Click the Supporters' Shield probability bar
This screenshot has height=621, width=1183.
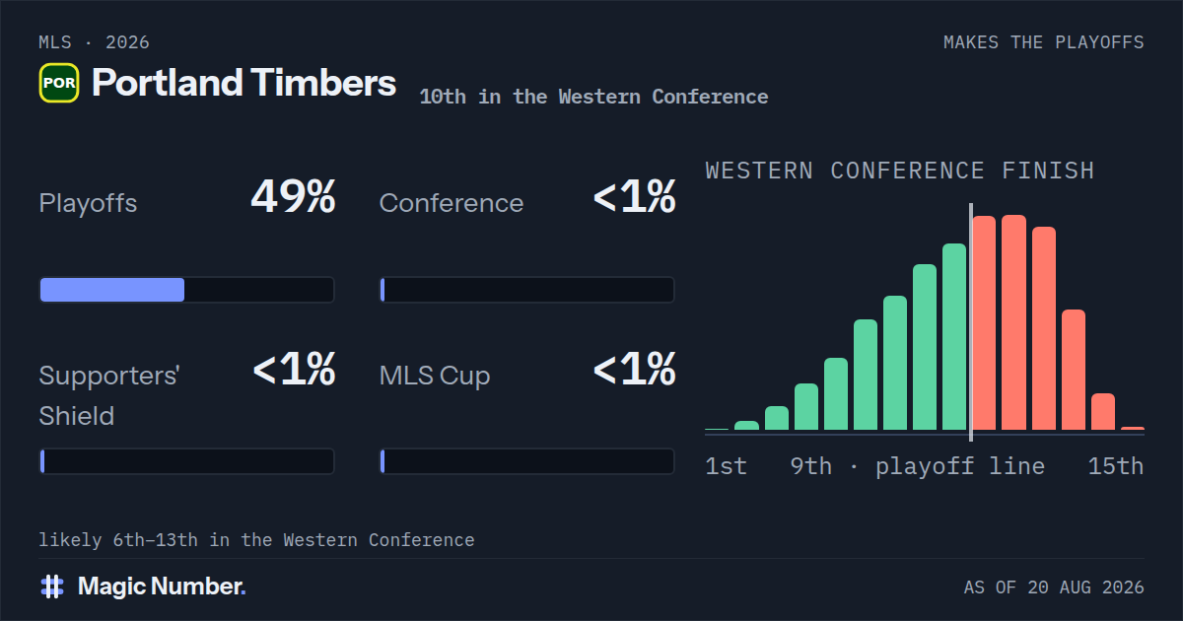pyautogui.click(x=186, y=461)
